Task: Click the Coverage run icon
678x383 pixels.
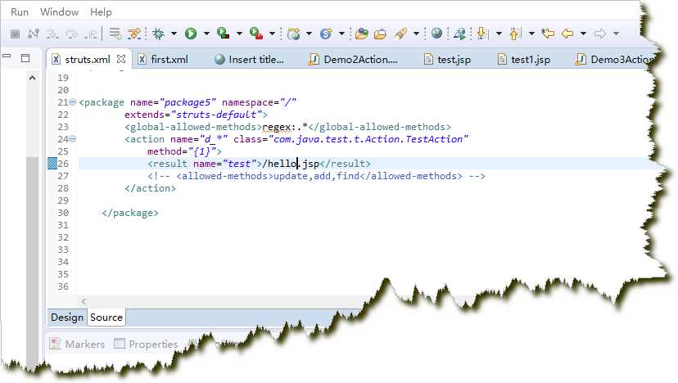Action: [223, 34]
